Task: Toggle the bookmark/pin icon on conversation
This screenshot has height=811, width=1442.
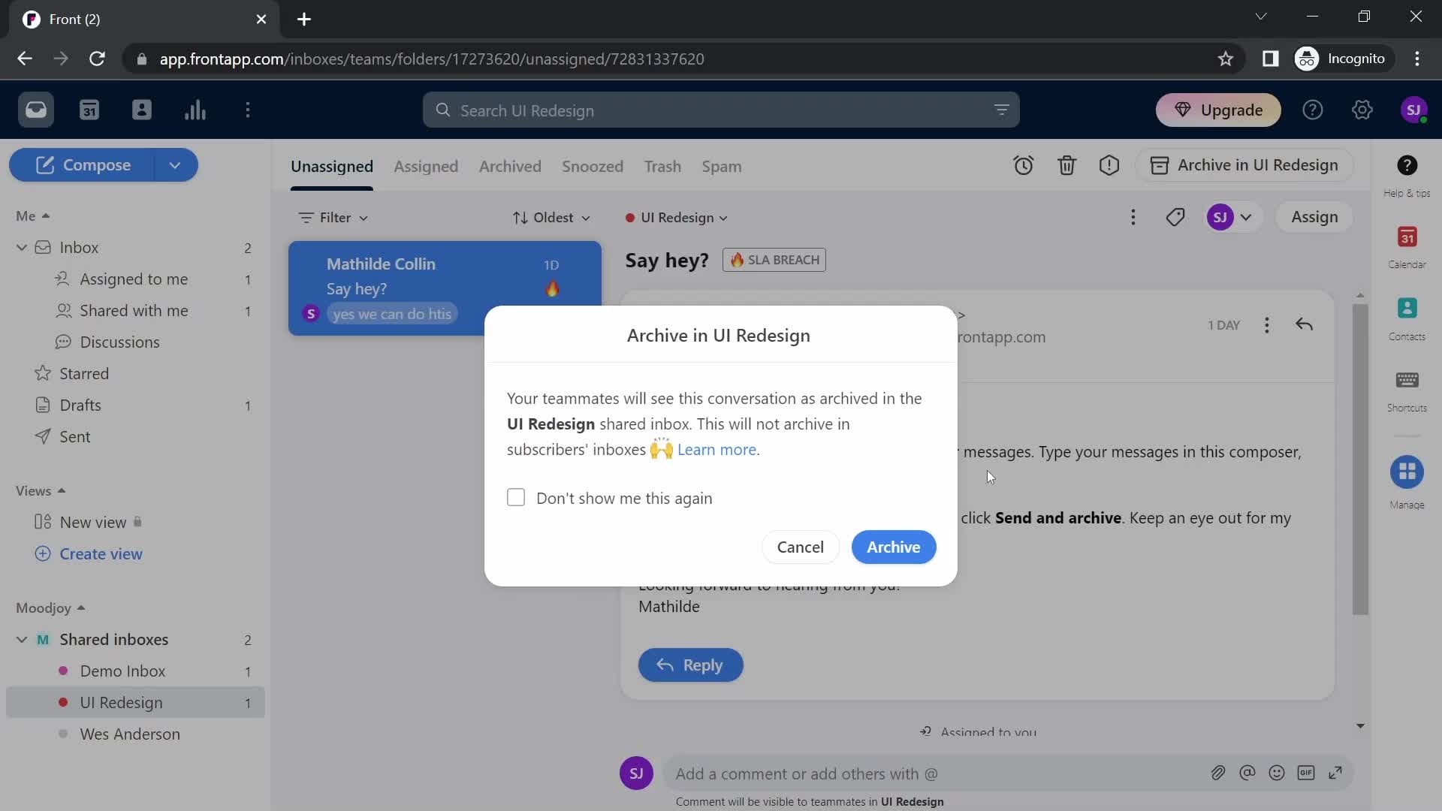Action: click(1178, 217)
